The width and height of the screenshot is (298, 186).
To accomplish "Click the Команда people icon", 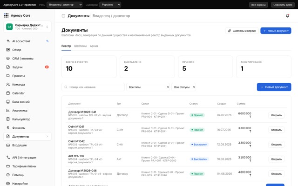I will pyautogui.click(x=8, y=84).
